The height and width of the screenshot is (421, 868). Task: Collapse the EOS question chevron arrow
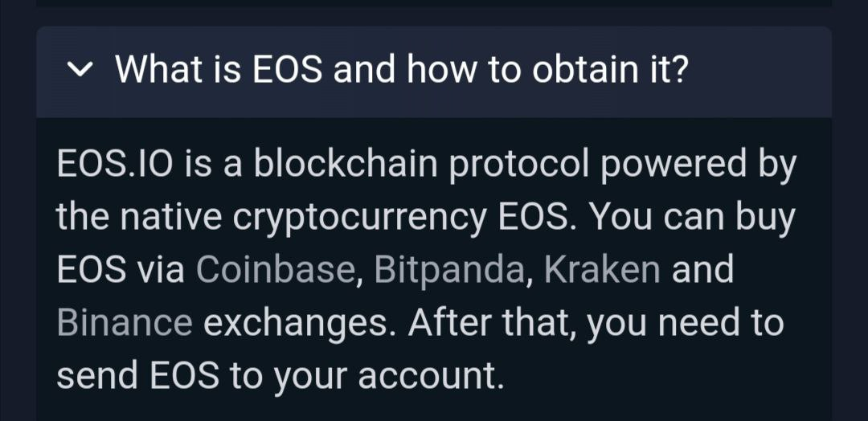(x=80, y=71)
